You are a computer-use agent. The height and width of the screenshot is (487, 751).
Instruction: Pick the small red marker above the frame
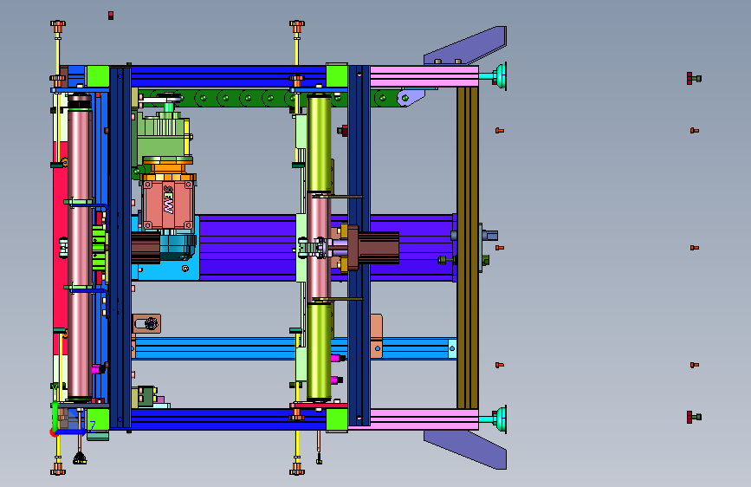[x=111, y=16]
